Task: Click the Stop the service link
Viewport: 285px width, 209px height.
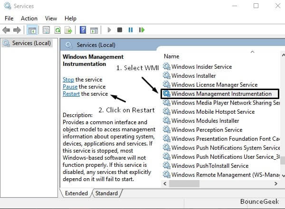Action: (68, 80)
